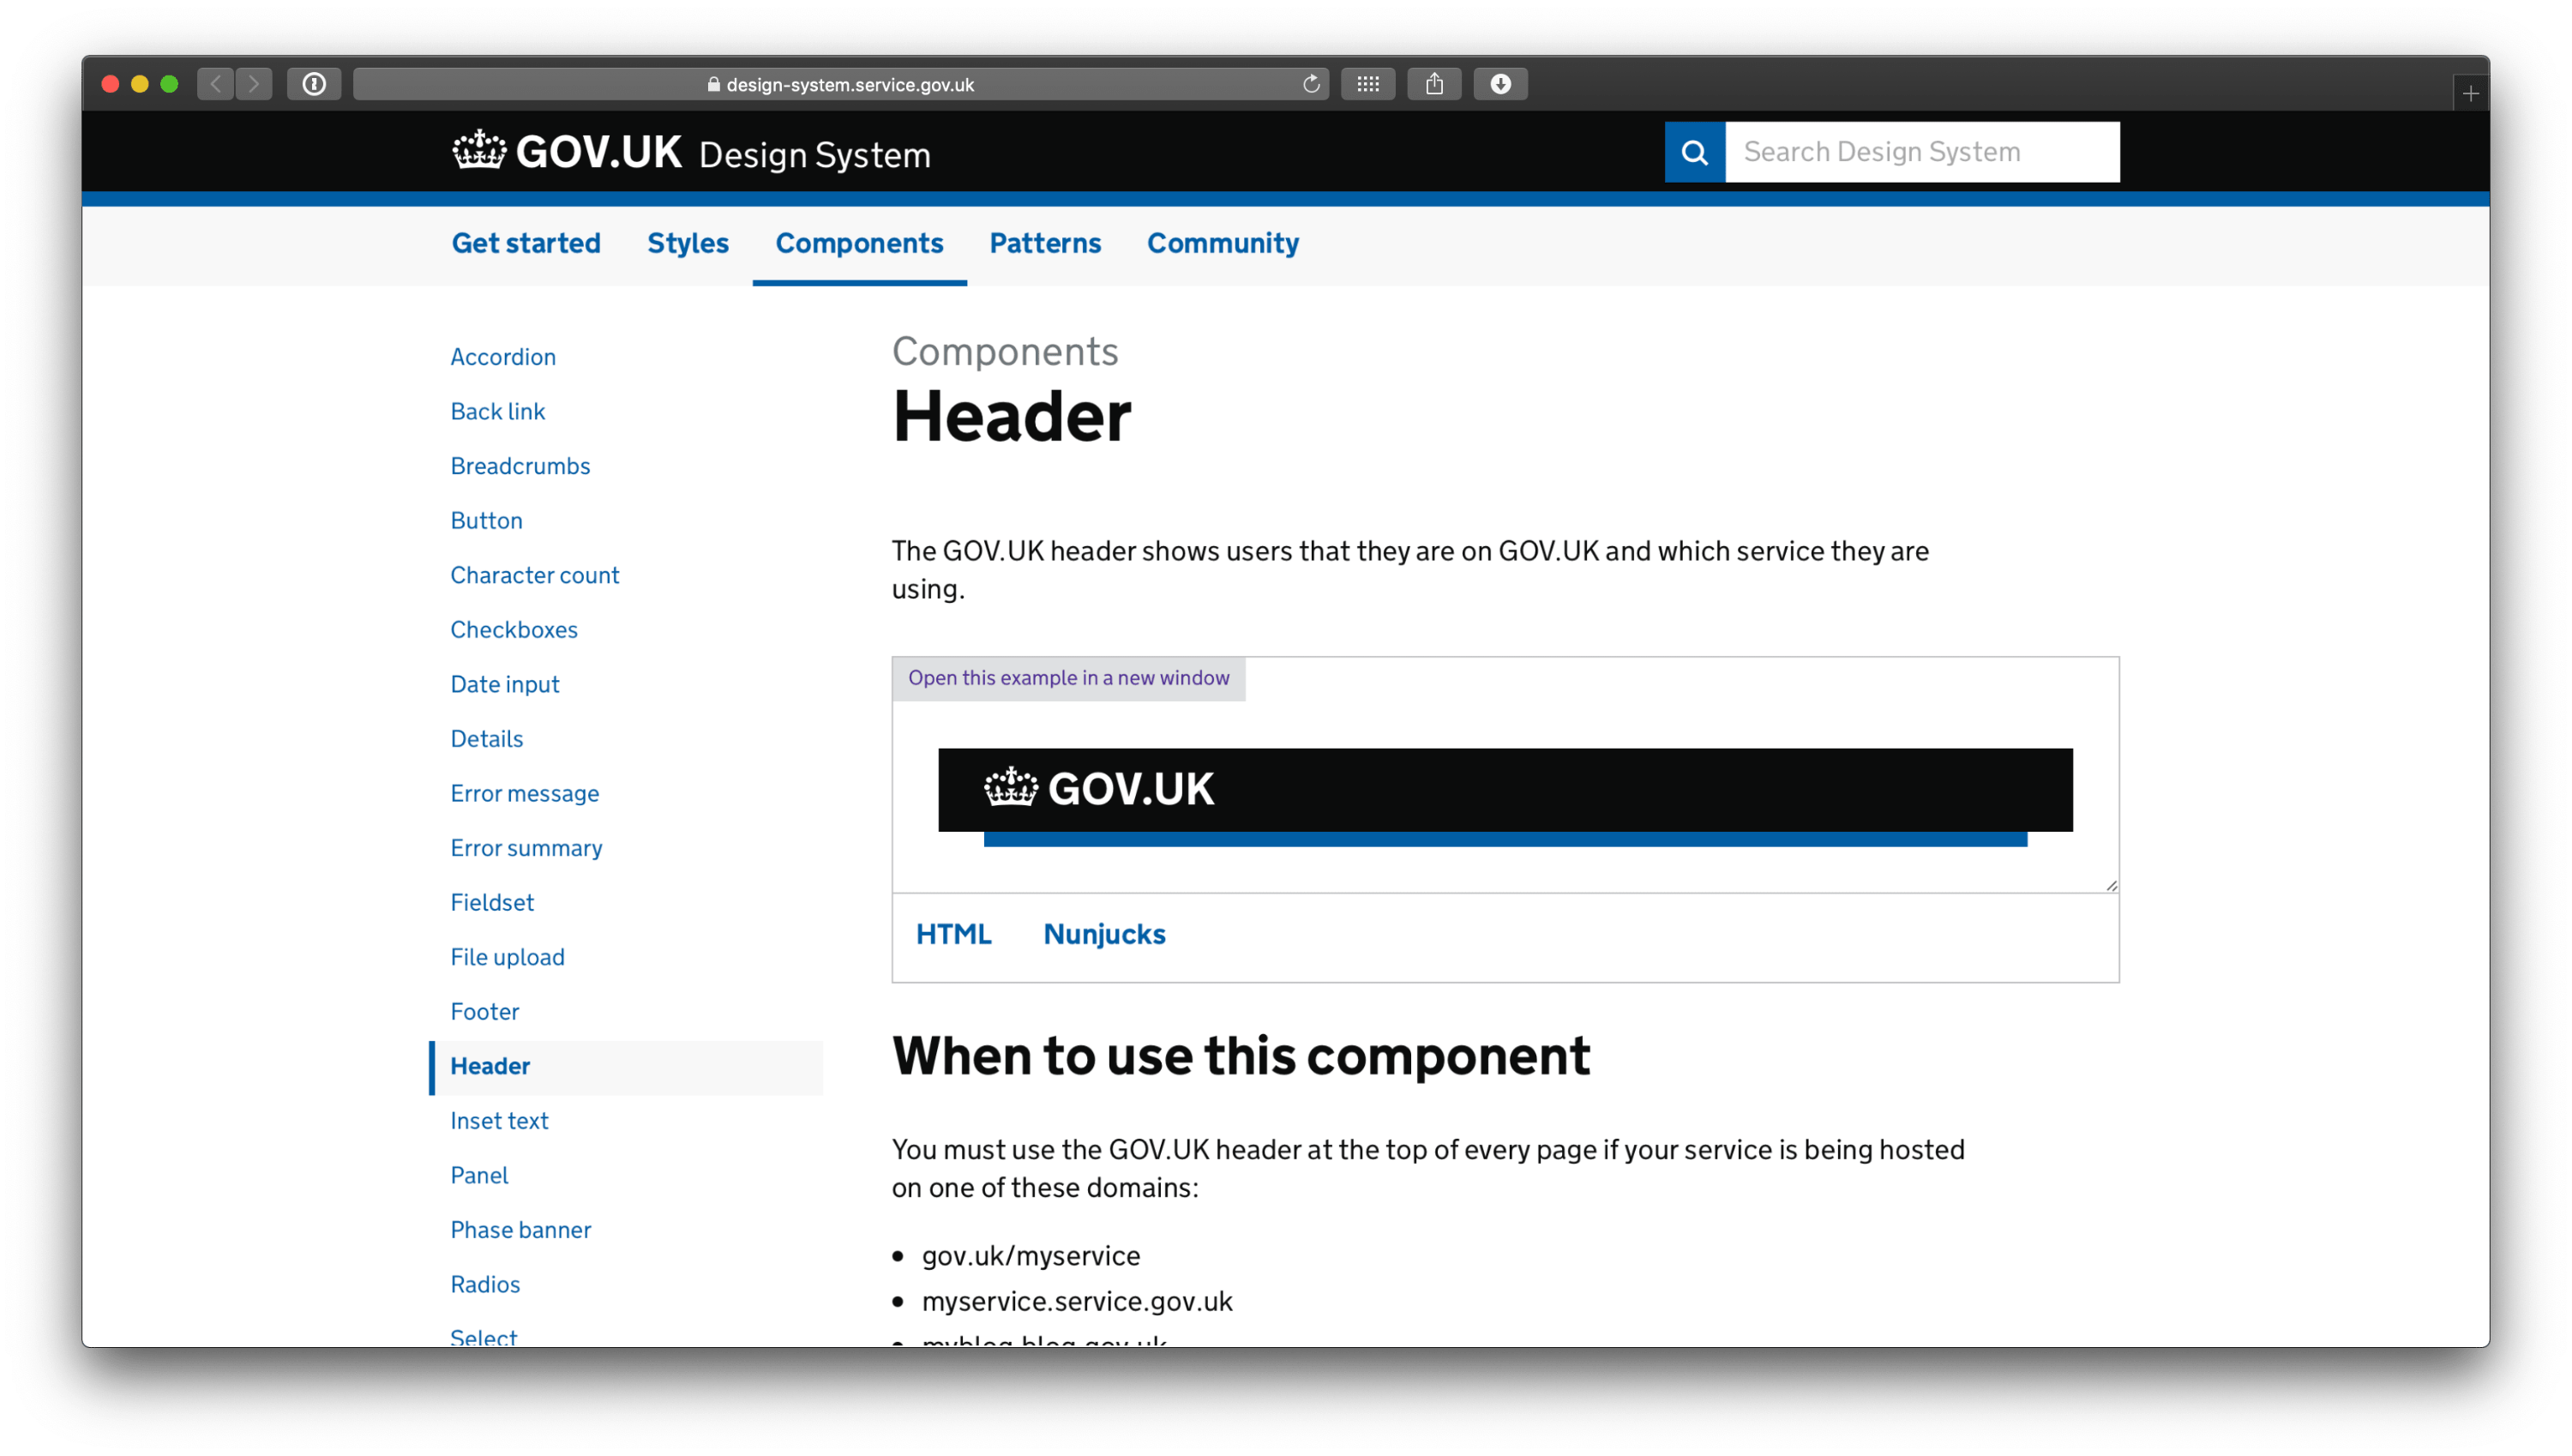Open Character count in sidebar
The image size is (2572, 1456).
[535, 575]
